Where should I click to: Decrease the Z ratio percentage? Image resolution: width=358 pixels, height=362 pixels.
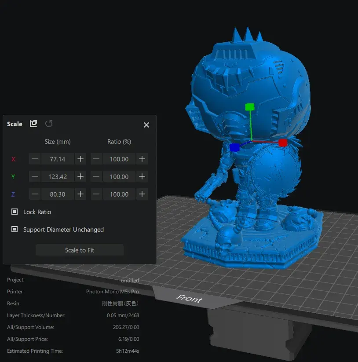click(x=96, y=194)
